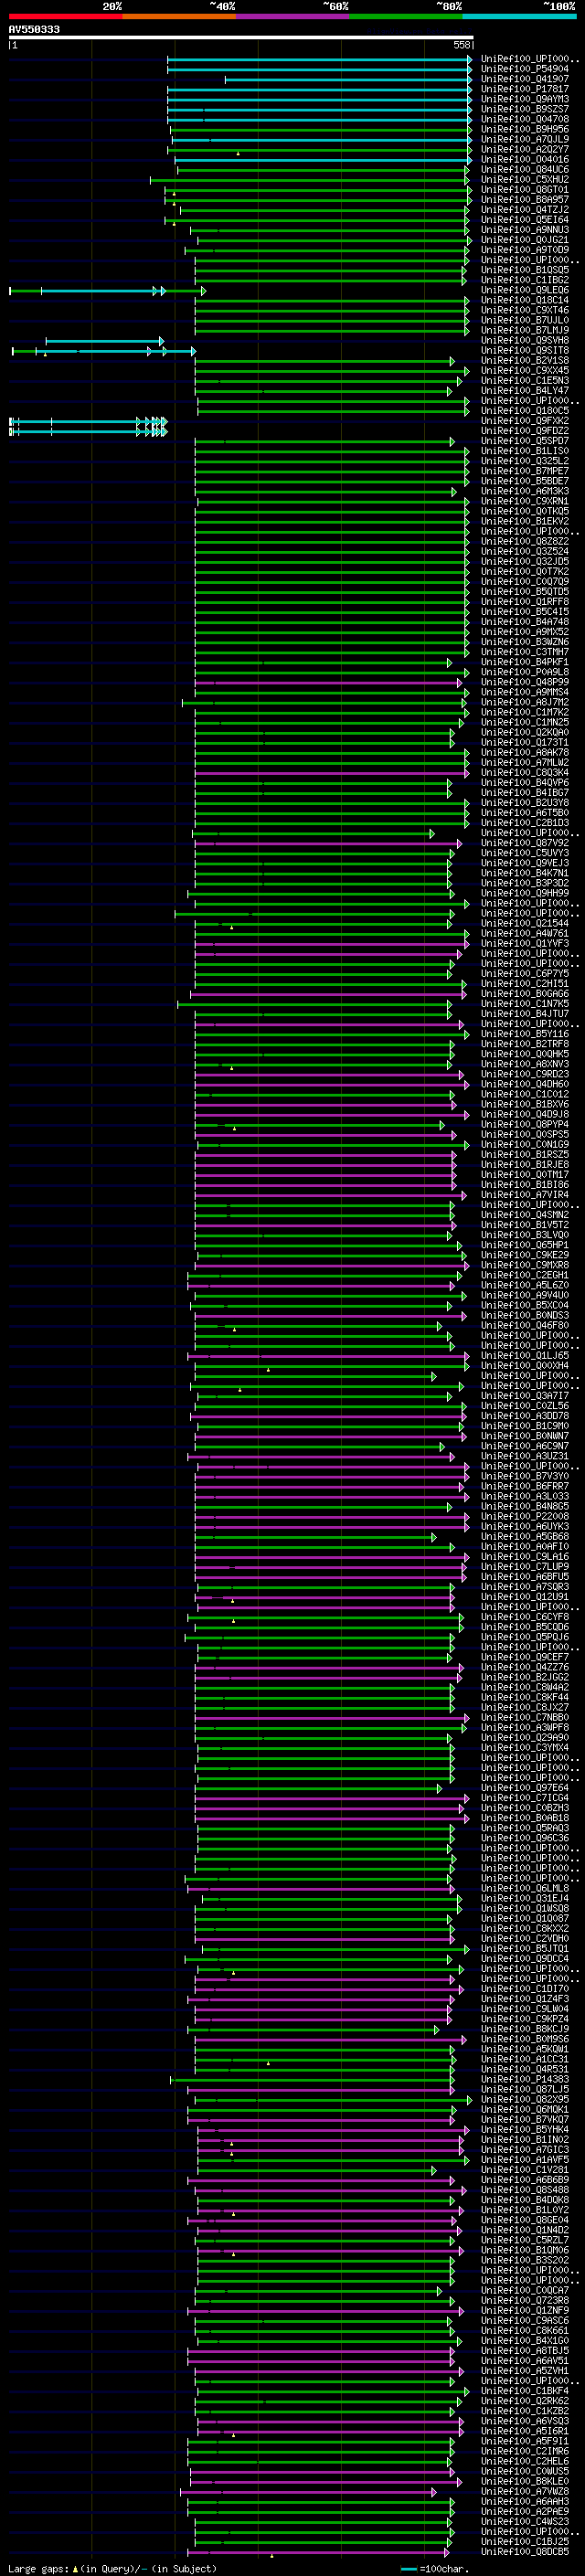Screen dimensions: 585x2576
Task: Open the UniRef100_A6M3K3 entry
Action: click(x=524, y=491)
